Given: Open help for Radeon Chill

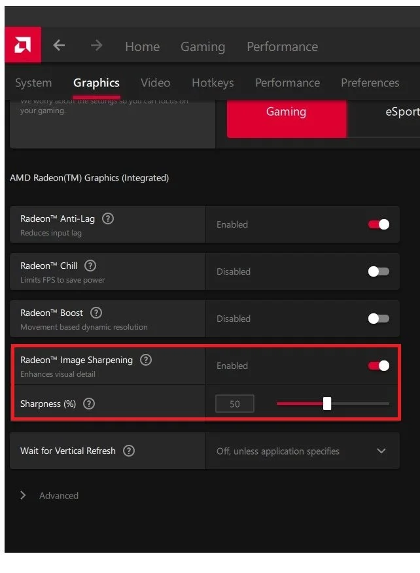Looking at the screenshot, I should (90, 266).
